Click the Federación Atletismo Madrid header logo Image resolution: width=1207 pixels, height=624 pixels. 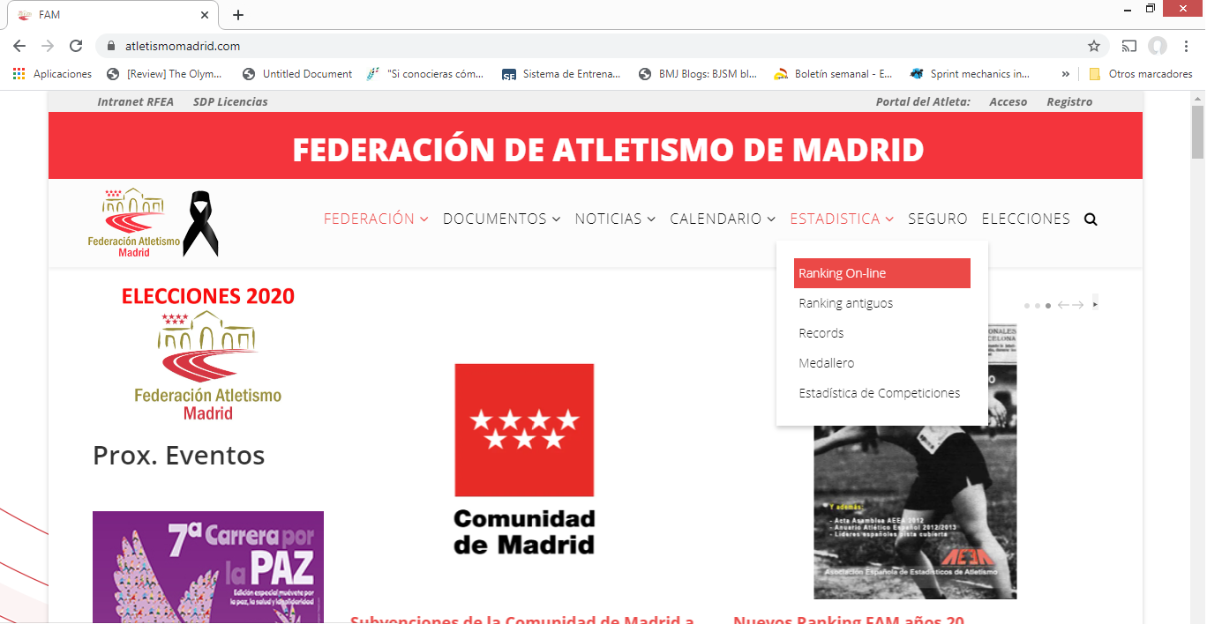coord(134,222)
